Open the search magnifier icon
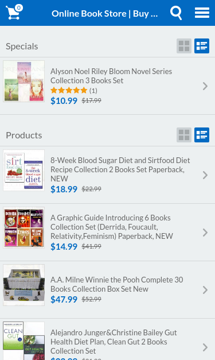The image size is (215, 360). click(x=176, y=13)
